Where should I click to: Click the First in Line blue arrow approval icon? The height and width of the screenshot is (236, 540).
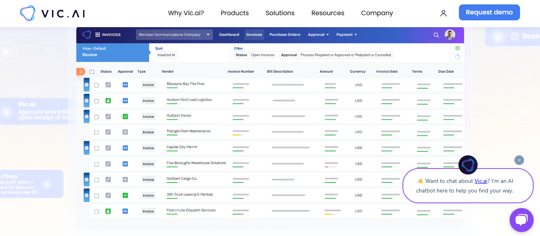tap(125, 211)
